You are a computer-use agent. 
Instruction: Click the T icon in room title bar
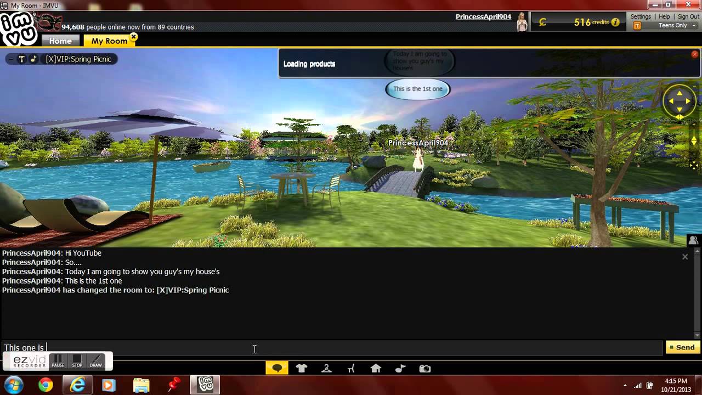click(22, 59)
